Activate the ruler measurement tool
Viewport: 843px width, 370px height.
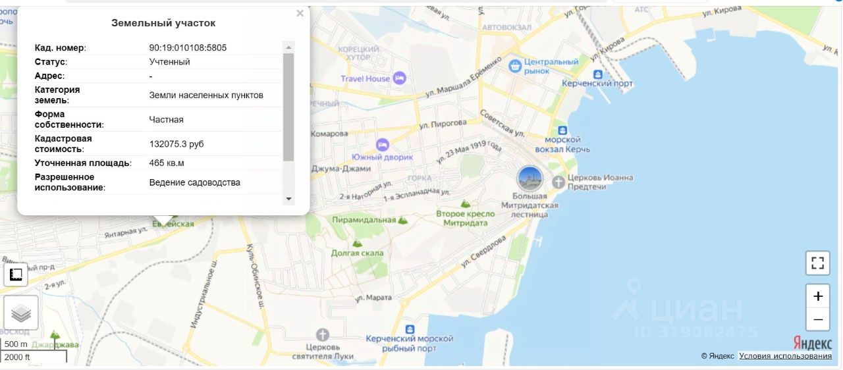16,275
